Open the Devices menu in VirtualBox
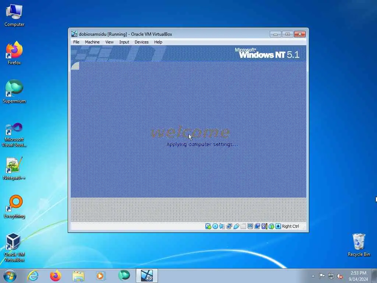This screenshot has height=283, width=377. [x=141, y=42]
